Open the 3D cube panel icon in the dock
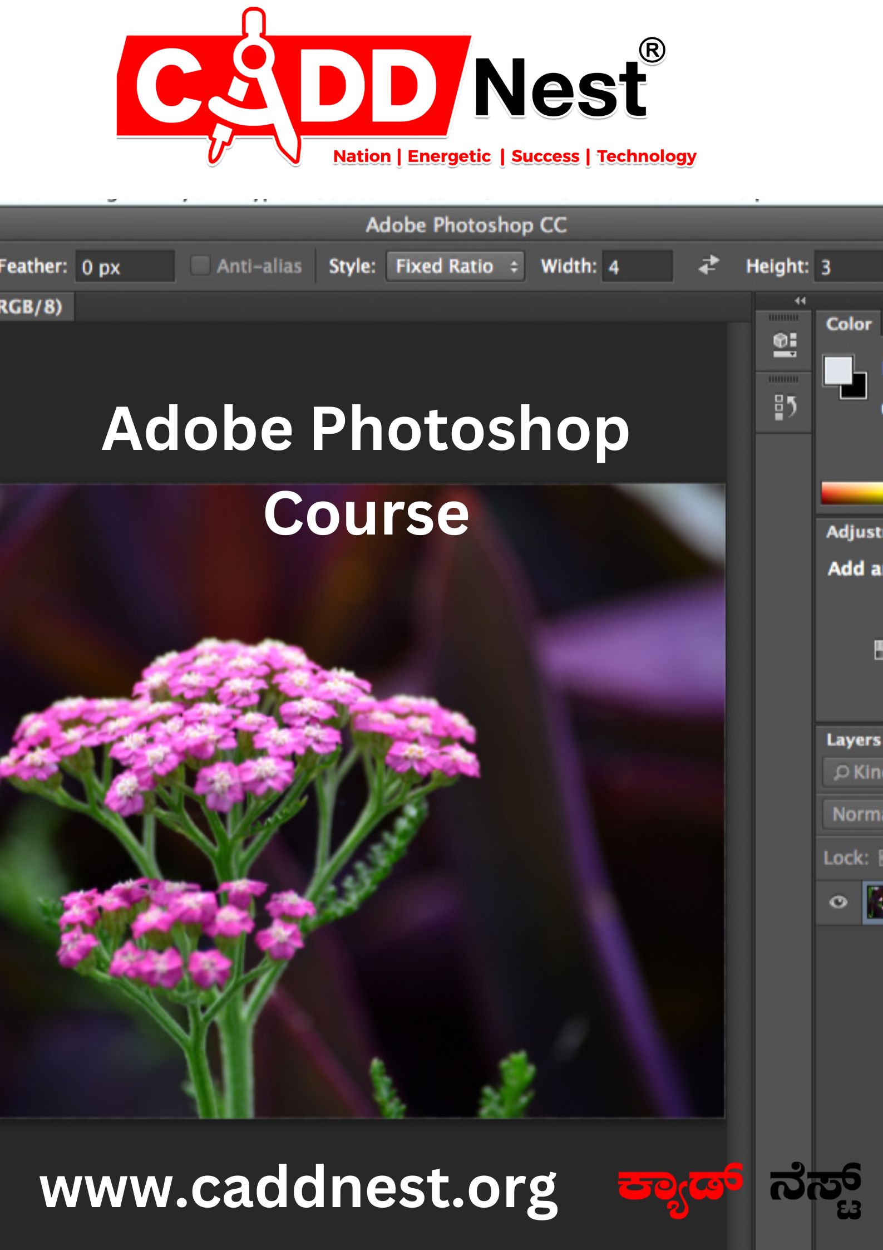Viewport: 883px width, 1250px height. (x=785, y=345)
